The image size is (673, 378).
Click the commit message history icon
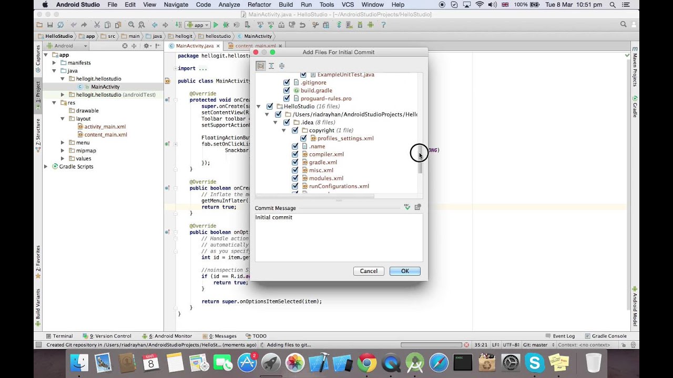click(x=417, y=207)
